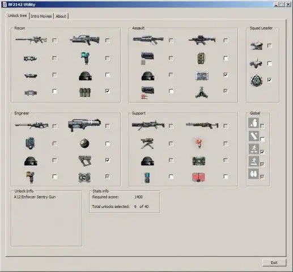
Task: Select the Recon carbine rifle icon
Action: click(x=84, y=40)
